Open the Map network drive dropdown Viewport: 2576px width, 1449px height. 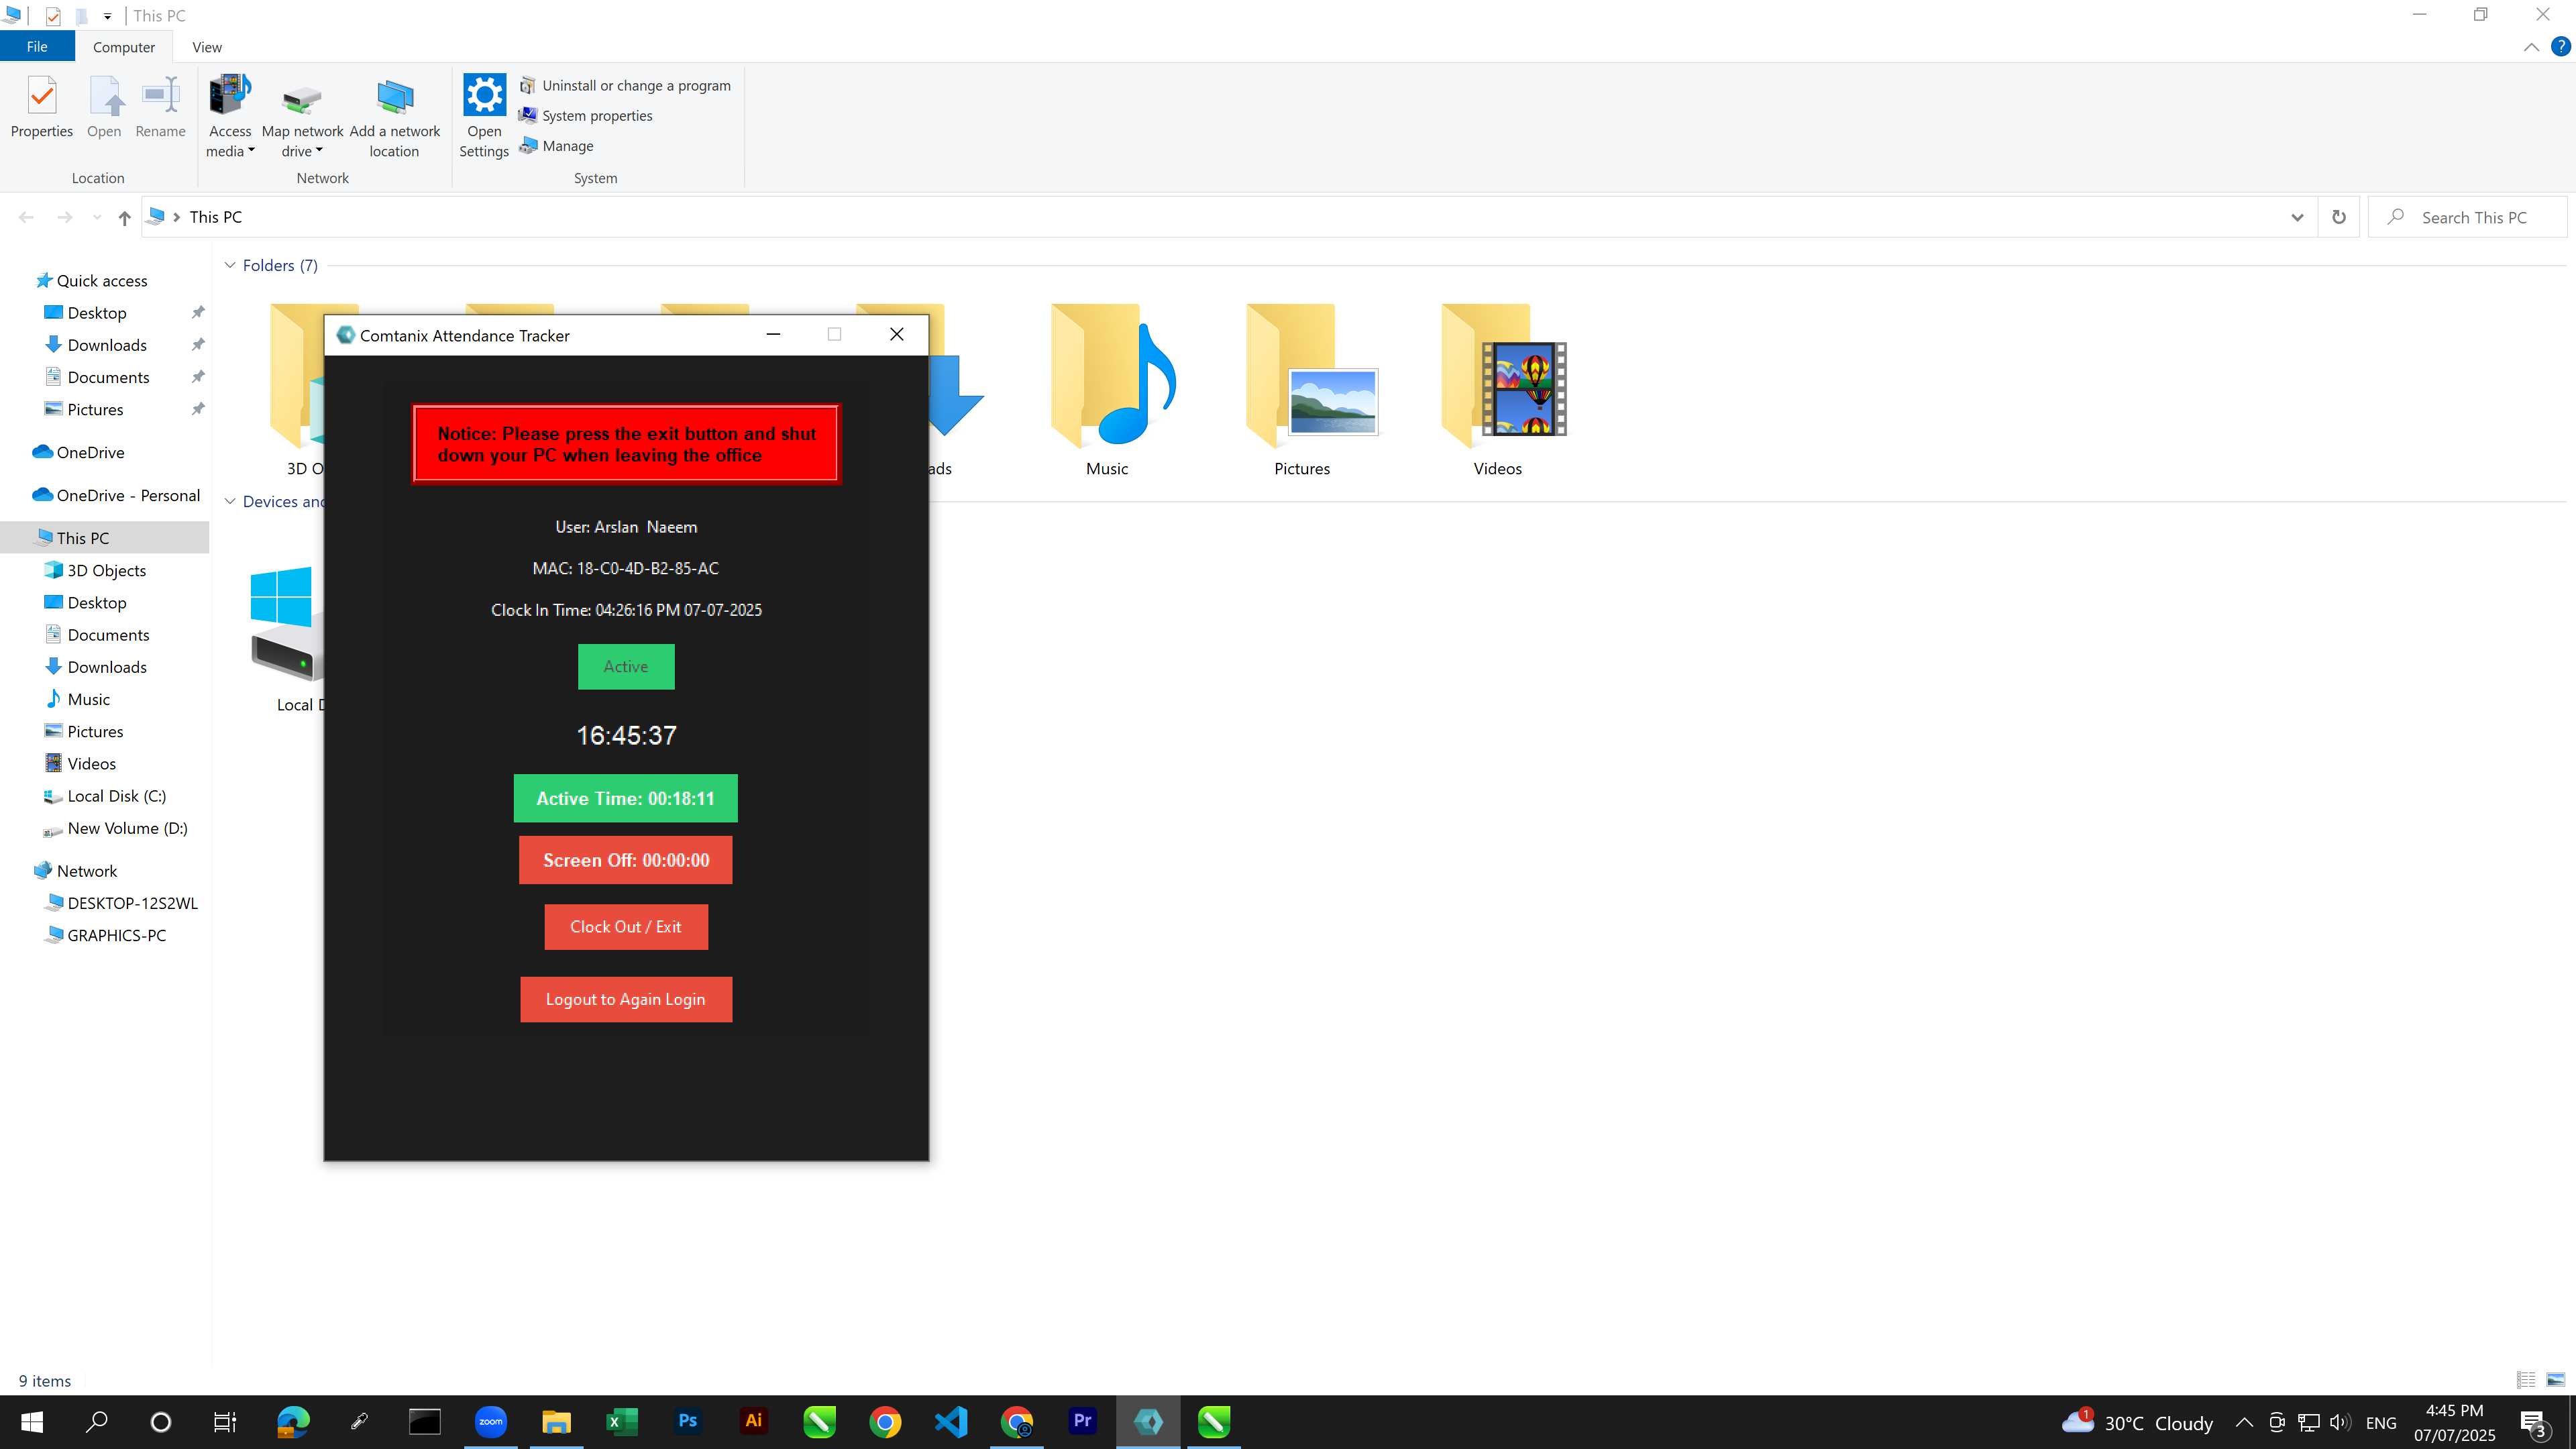tap(302, 117)
